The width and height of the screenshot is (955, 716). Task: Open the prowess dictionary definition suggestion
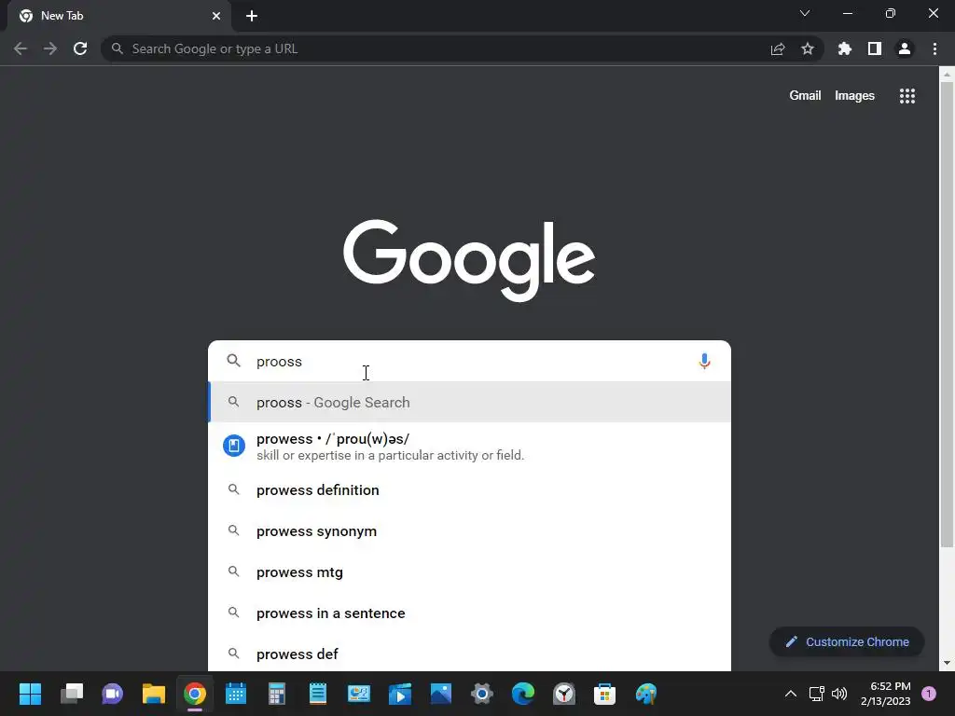[469, 447]
